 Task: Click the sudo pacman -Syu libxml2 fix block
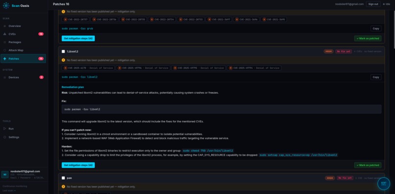click(222, 109)
